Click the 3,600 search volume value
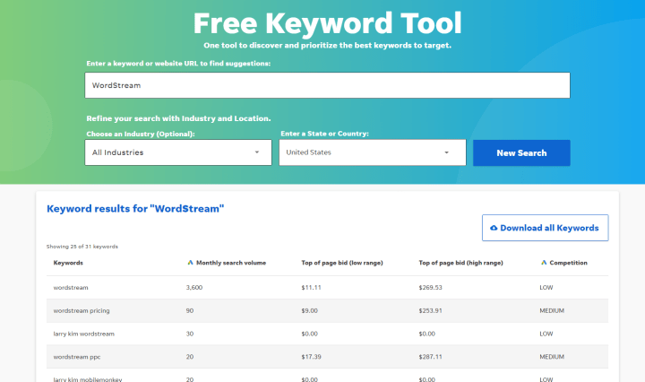Screen dimensions: 645x382 point(194,287)
